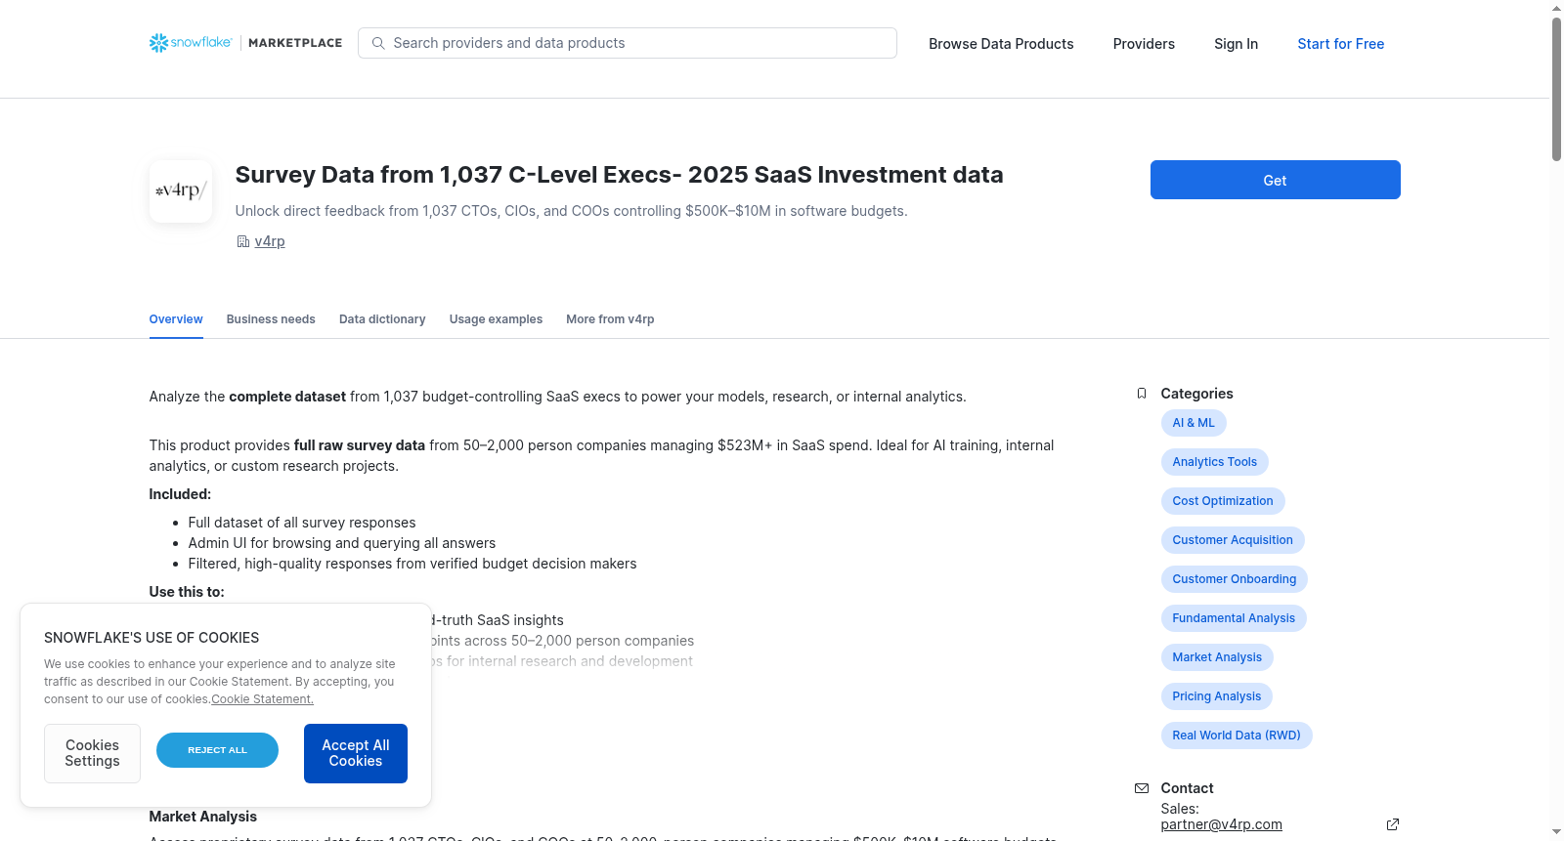Click the Contact envelope icon
The height and width of the screenshot is (841, 1564).
coord(1142,788)
